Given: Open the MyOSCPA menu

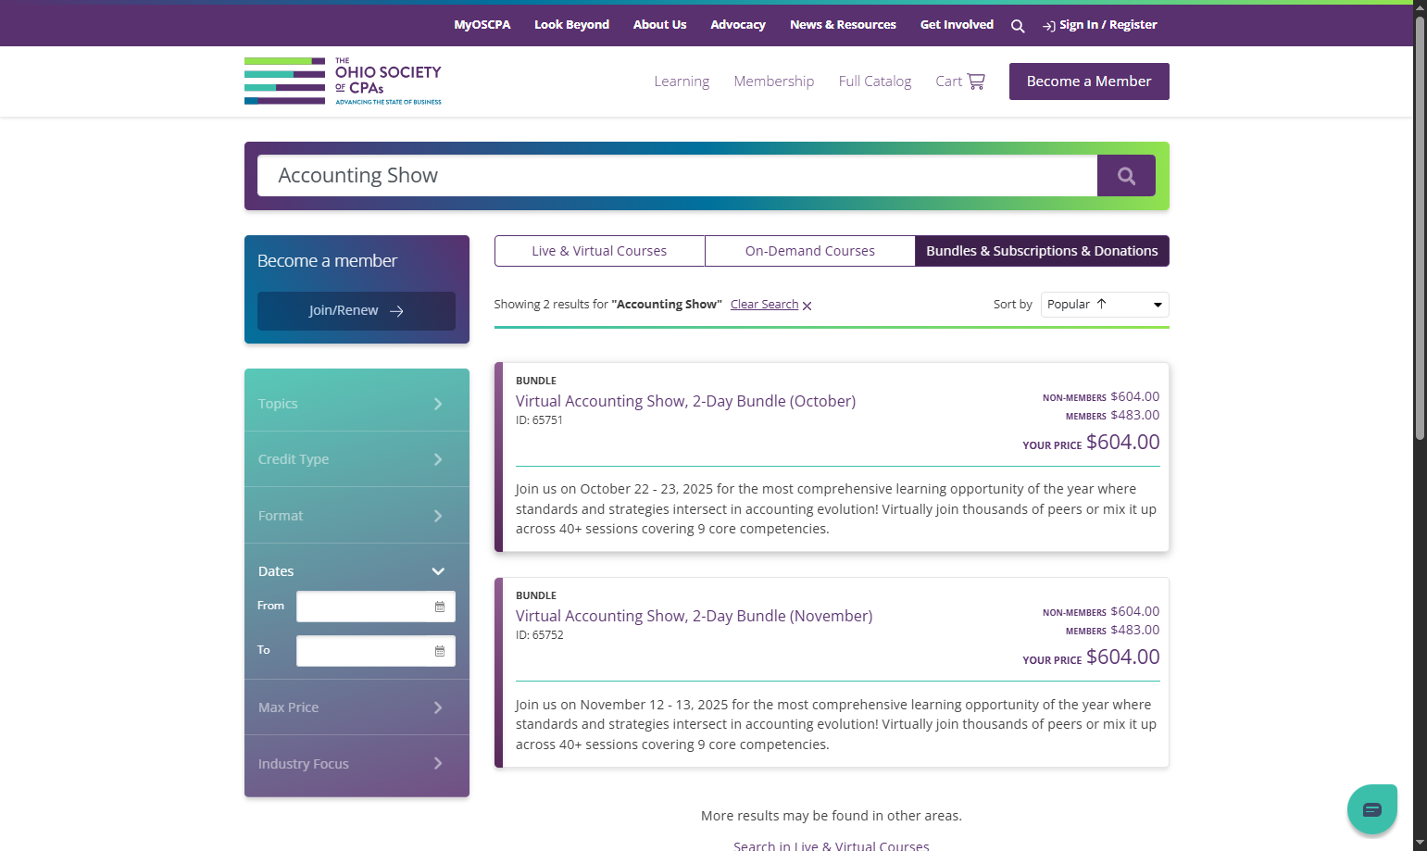Looking at the screenshot, I should (x=482, y=25).
